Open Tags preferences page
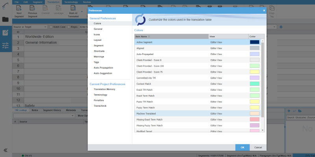The width and height of the screenshot is (315, 157). click(x=96, y=62)
